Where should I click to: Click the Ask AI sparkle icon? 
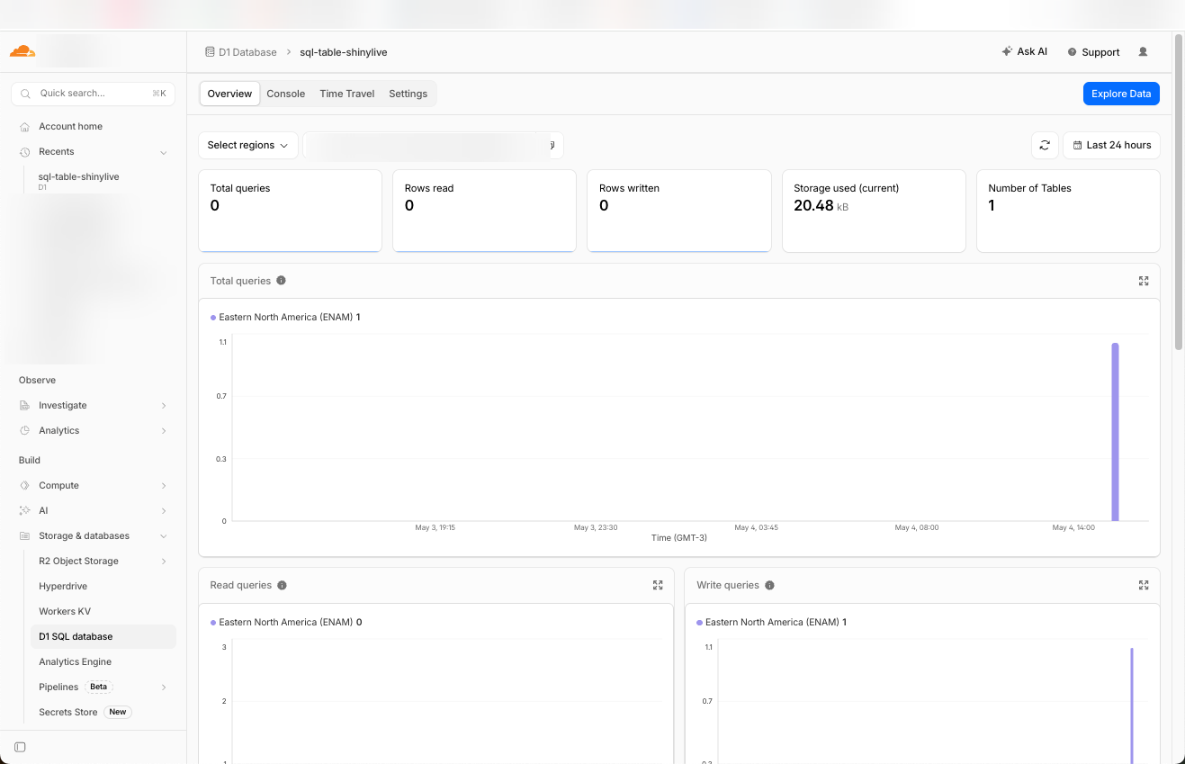click(1007, 52)
